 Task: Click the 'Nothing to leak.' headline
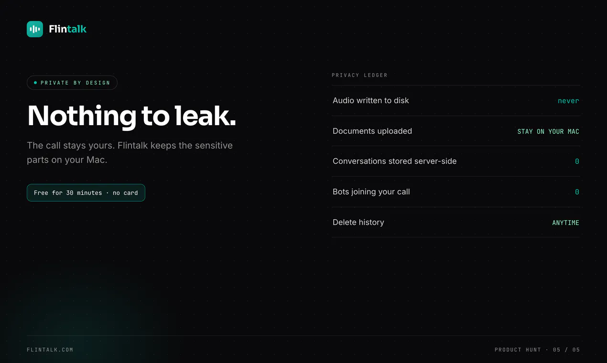[132, 116]
